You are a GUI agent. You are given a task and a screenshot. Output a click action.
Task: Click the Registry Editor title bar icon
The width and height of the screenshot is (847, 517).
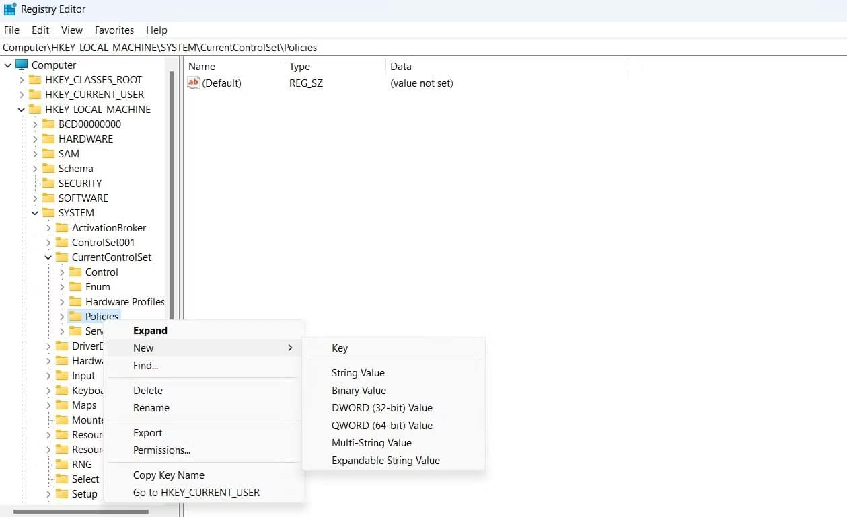(x=9, y=9)
